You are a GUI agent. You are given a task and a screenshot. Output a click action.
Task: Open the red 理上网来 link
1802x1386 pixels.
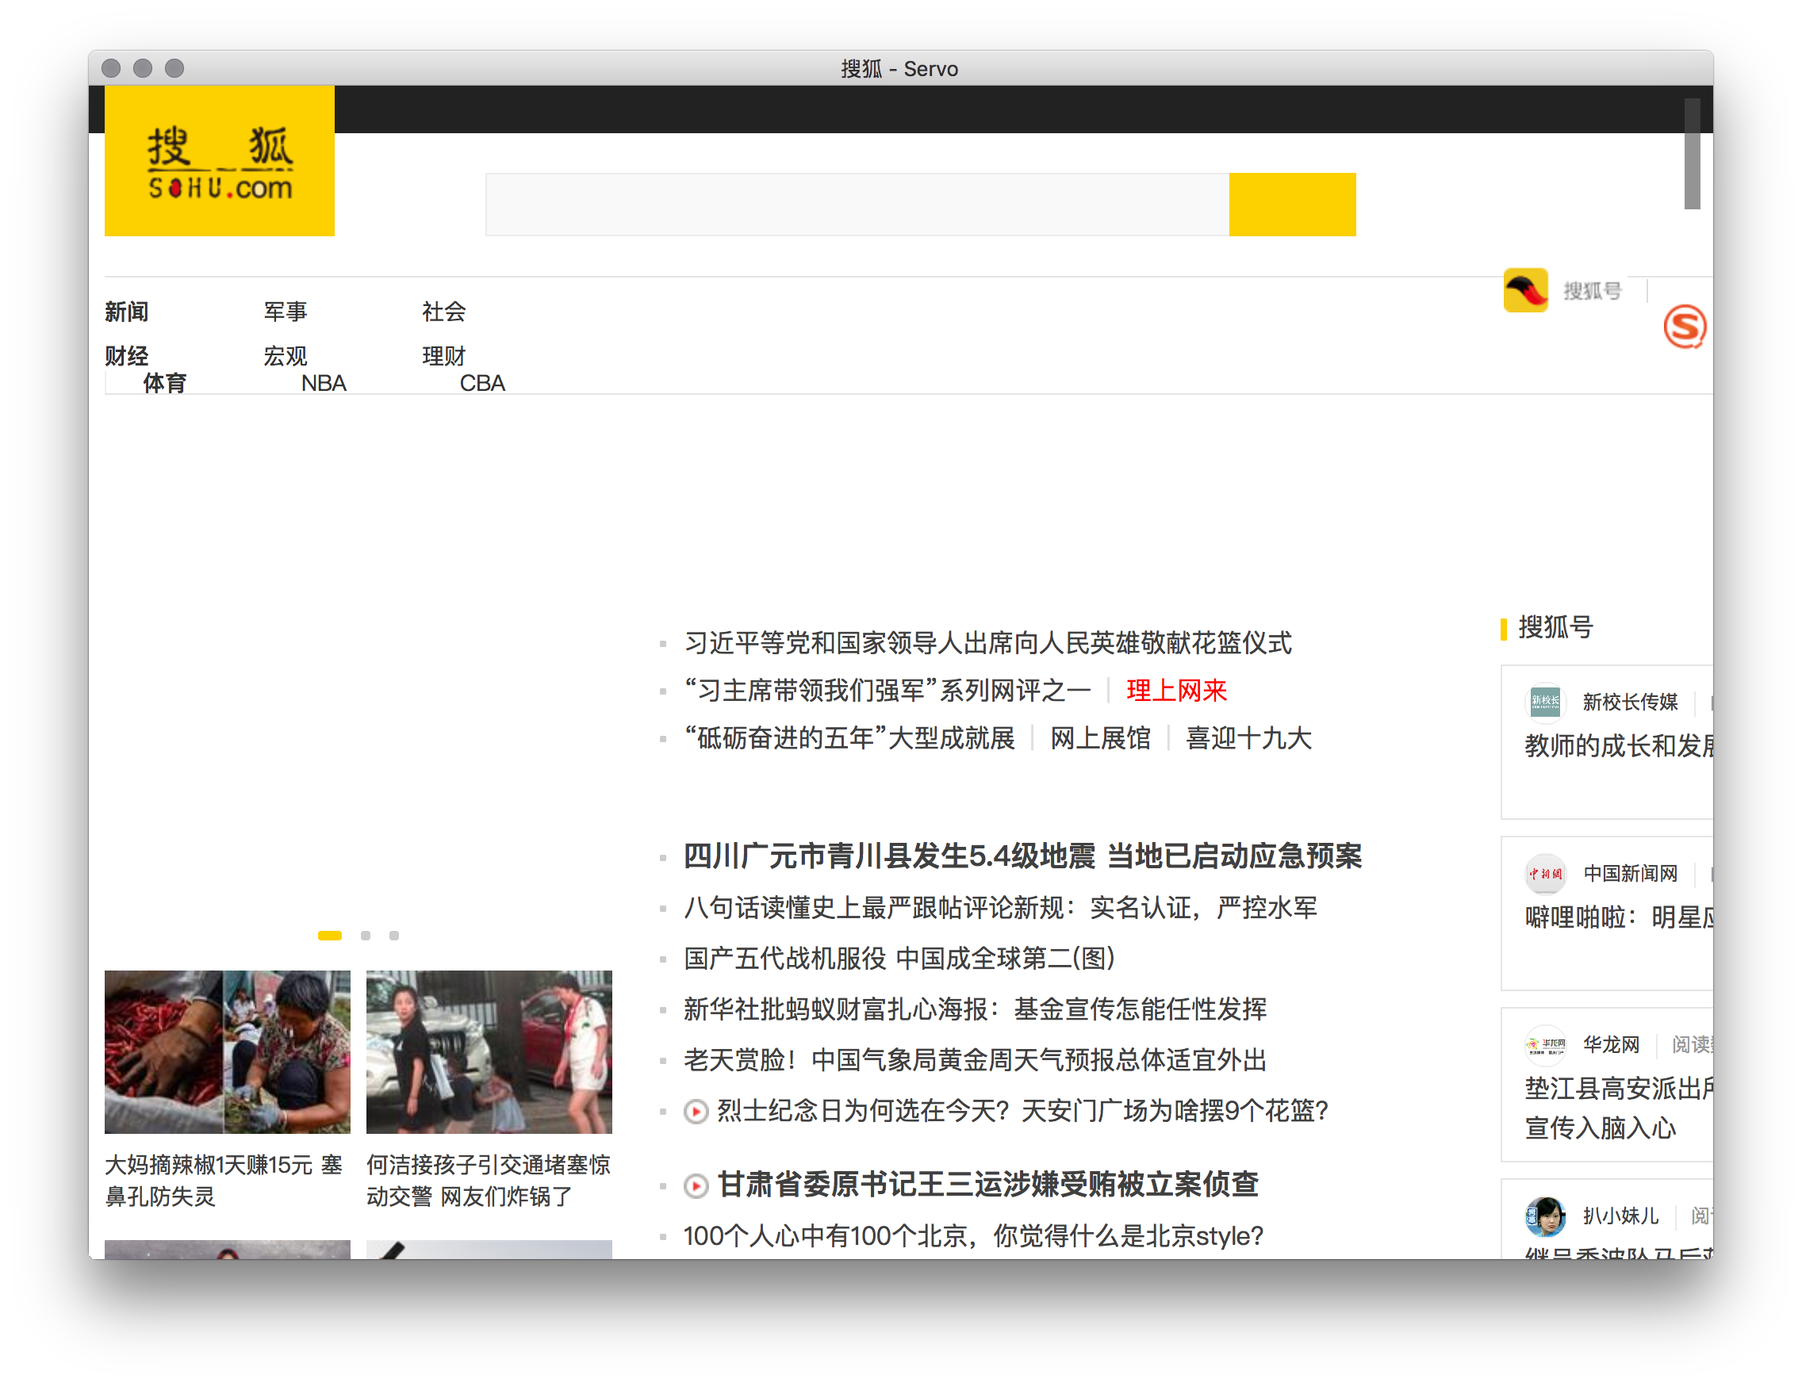pyautogui.click(x=1175, y=691)
